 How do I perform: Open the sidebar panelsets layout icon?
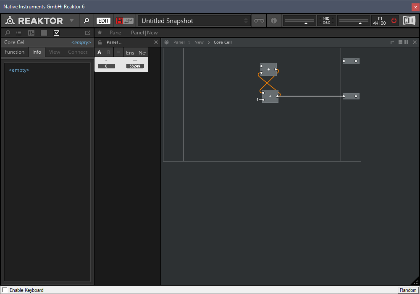[44, 33]
